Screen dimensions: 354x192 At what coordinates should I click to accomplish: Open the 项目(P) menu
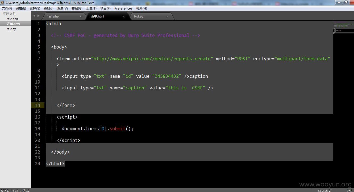coord(105,8)
